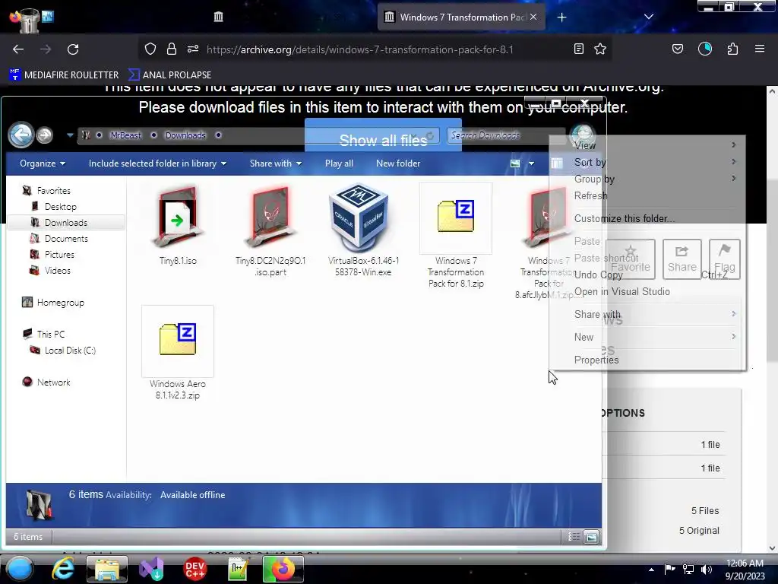Select Tiny8.DC2N2q9O.1.iso.part file icon
The image size is (778, 584).
(270, 217)
